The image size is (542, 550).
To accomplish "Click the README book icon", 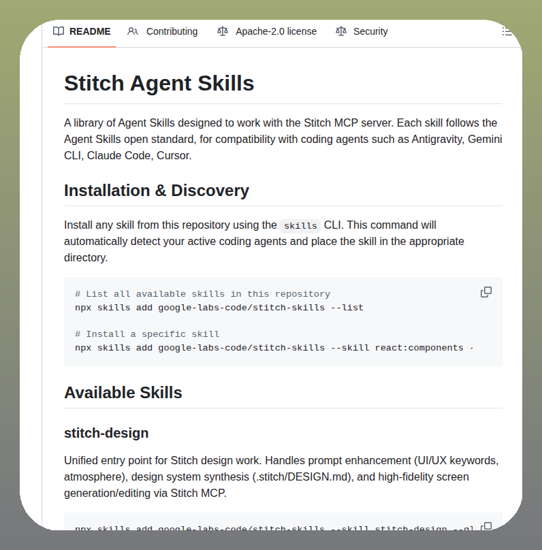I will point(59,31).
